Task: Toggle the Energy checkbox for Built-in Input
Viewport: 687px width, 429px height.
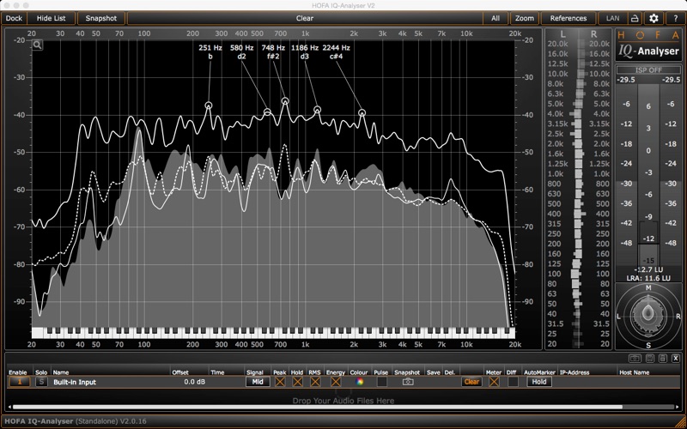Action: [x=336, y=382]
